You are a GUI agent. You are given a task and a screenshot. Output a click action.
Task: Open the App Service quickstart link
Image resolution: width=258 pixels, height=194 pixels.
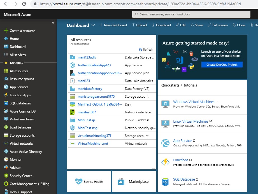[182, 141]
